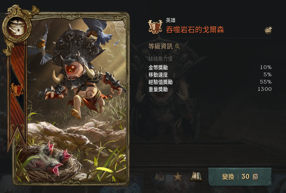Click the magnifier icon beside 等級資訊

177,46
